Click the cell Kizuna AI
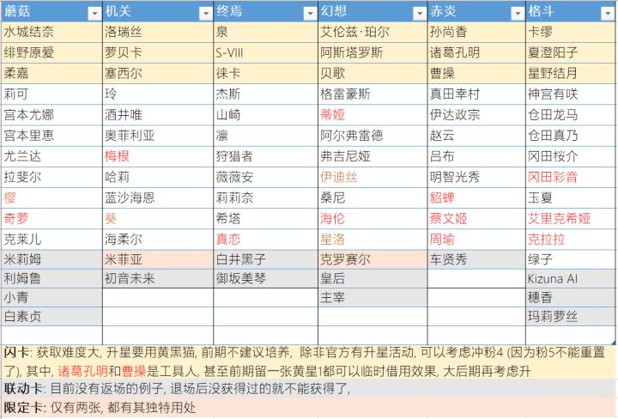 (570, 279)
